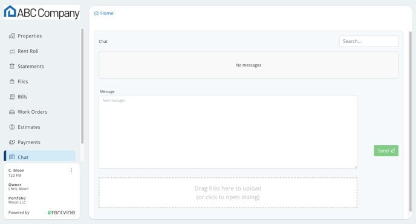Click the sidebar navigation scrollbar
The image size is (416, 224).
(82, 86)
